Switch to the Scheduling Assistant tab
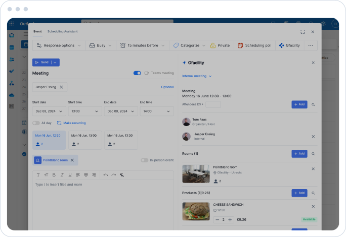 click(x=62, y=31)
